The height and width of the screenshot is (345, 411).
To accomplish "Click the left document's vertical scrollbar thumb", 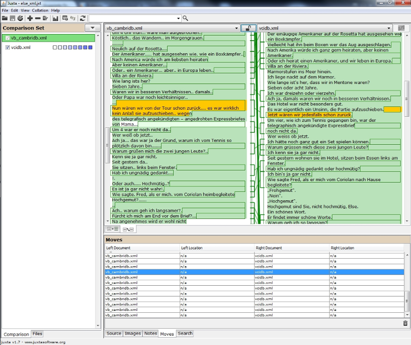I will (x=107, y=145).
